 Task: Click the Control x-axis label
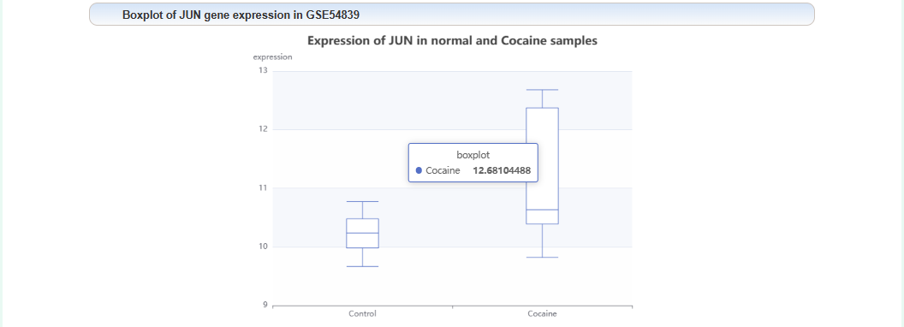coord(362,314)
